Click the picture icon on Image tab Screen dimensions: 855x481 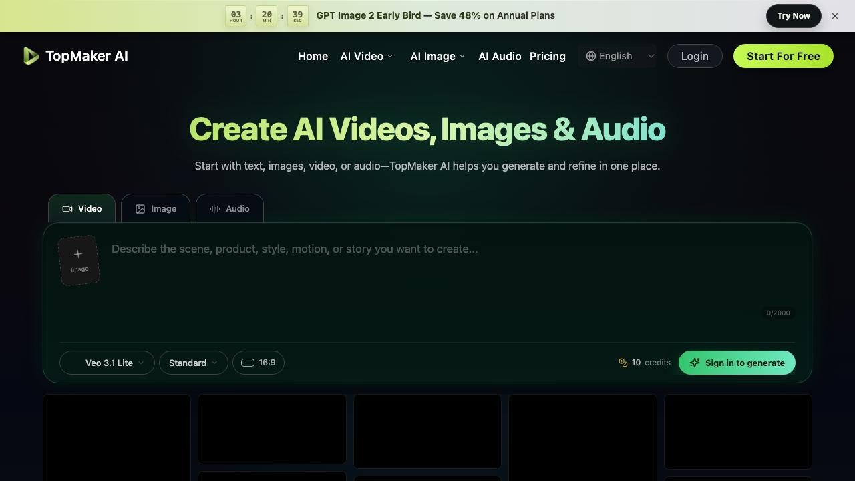(140, 209)
